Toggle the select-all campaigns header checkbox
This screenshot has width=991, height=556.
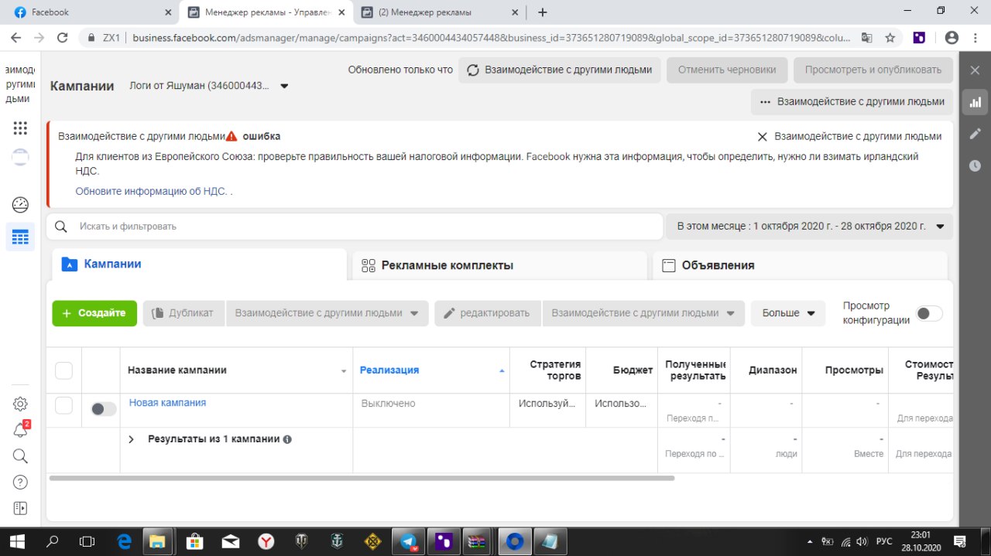point(63,370)
